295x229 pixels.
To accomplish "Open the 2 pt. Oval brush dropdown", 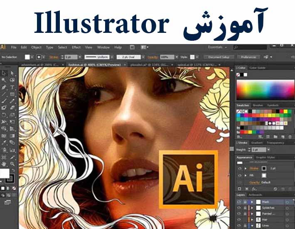I will [143, 57].
